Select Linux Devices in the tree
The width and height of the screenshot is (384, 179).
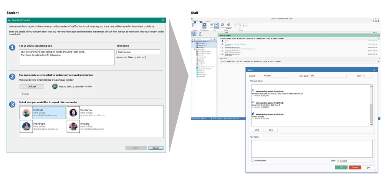(200, 63)
